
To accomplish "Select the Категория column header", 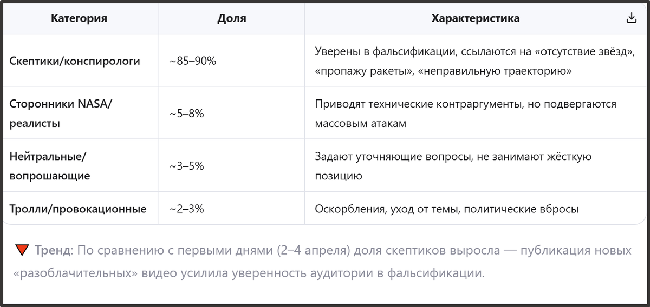I will click(x=79, y=18).
